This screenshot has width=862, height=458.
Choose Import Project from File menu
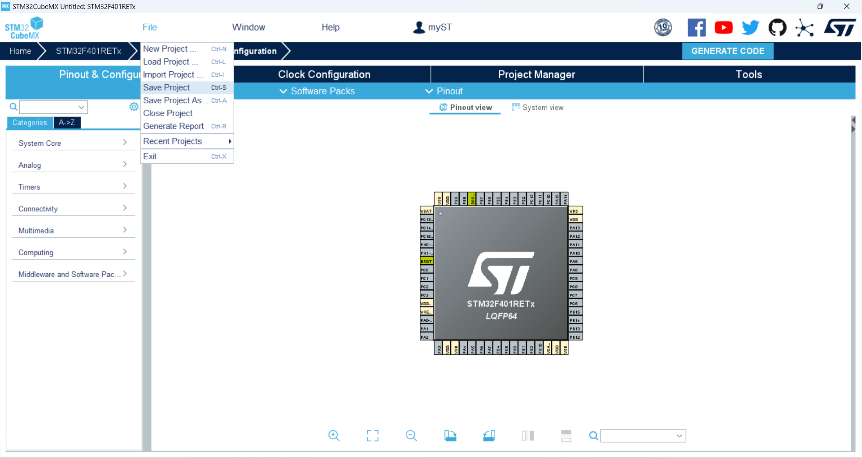click(x=187, y=75)
